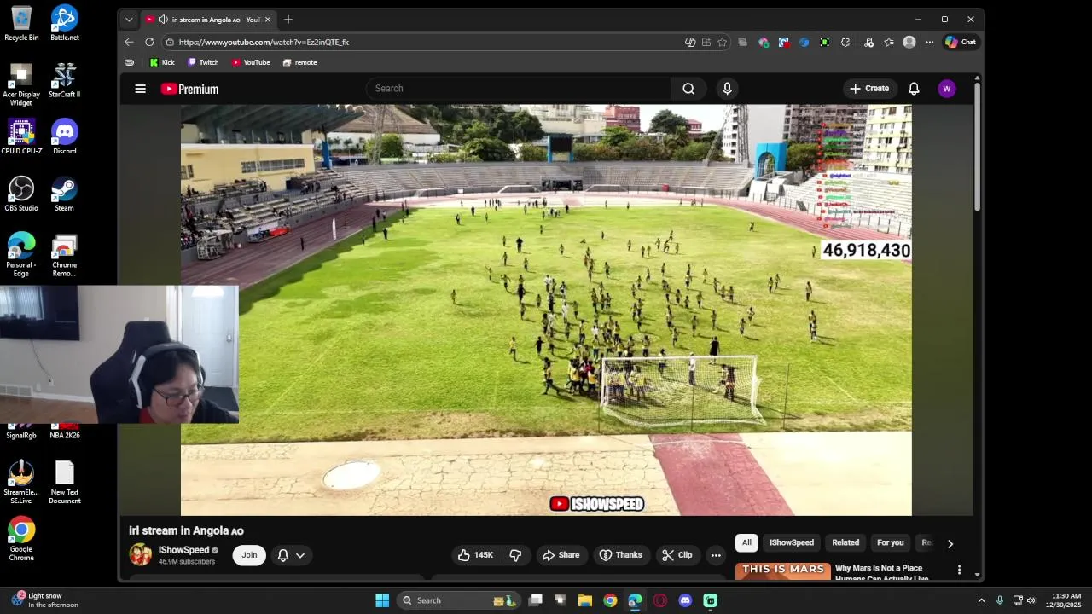
Task: Create a Clip of the video
Action: [x=677, y=555]
